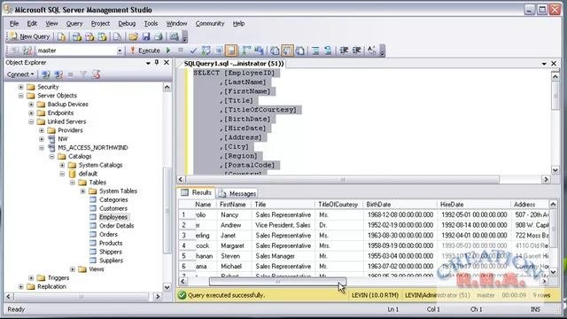Refresh the Object Explorer tree
The height and width of the screenshot is (319, 567).
tap(96, 74)
